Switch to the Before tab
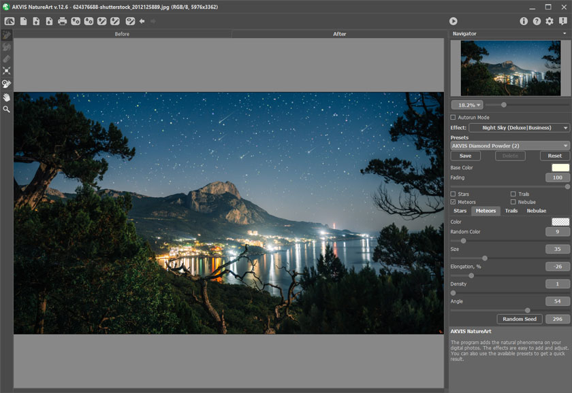Viewport: 572px width, 393px height. pyautogui.click(x=122, y=34)
